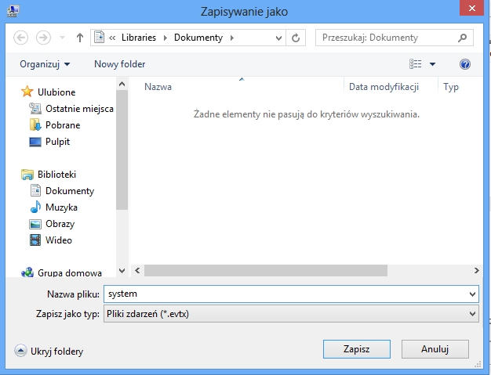Select Pulpit desktop in the sidebar
The width and height of the screenshot is (491, 375).
click(57, 142)
